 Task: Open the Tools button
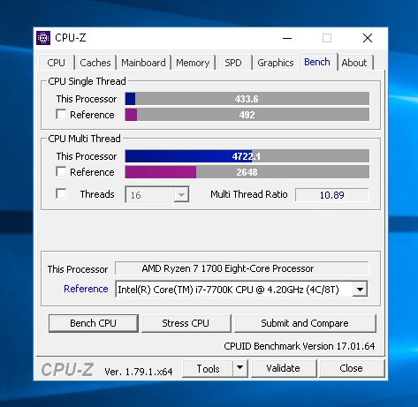(208, 368)
